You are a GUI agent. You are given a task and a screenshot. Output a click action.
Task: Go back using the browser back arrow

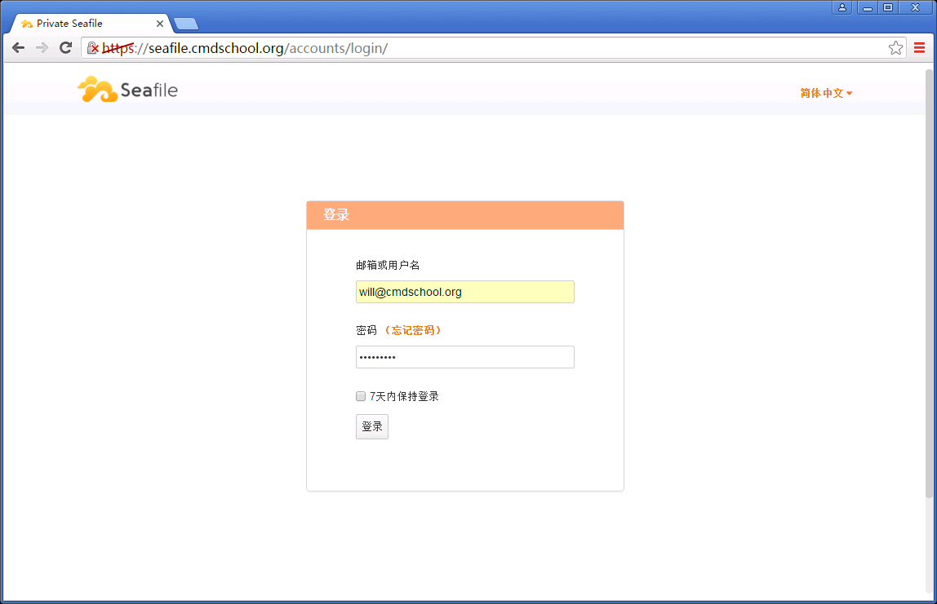coord(19,48)
